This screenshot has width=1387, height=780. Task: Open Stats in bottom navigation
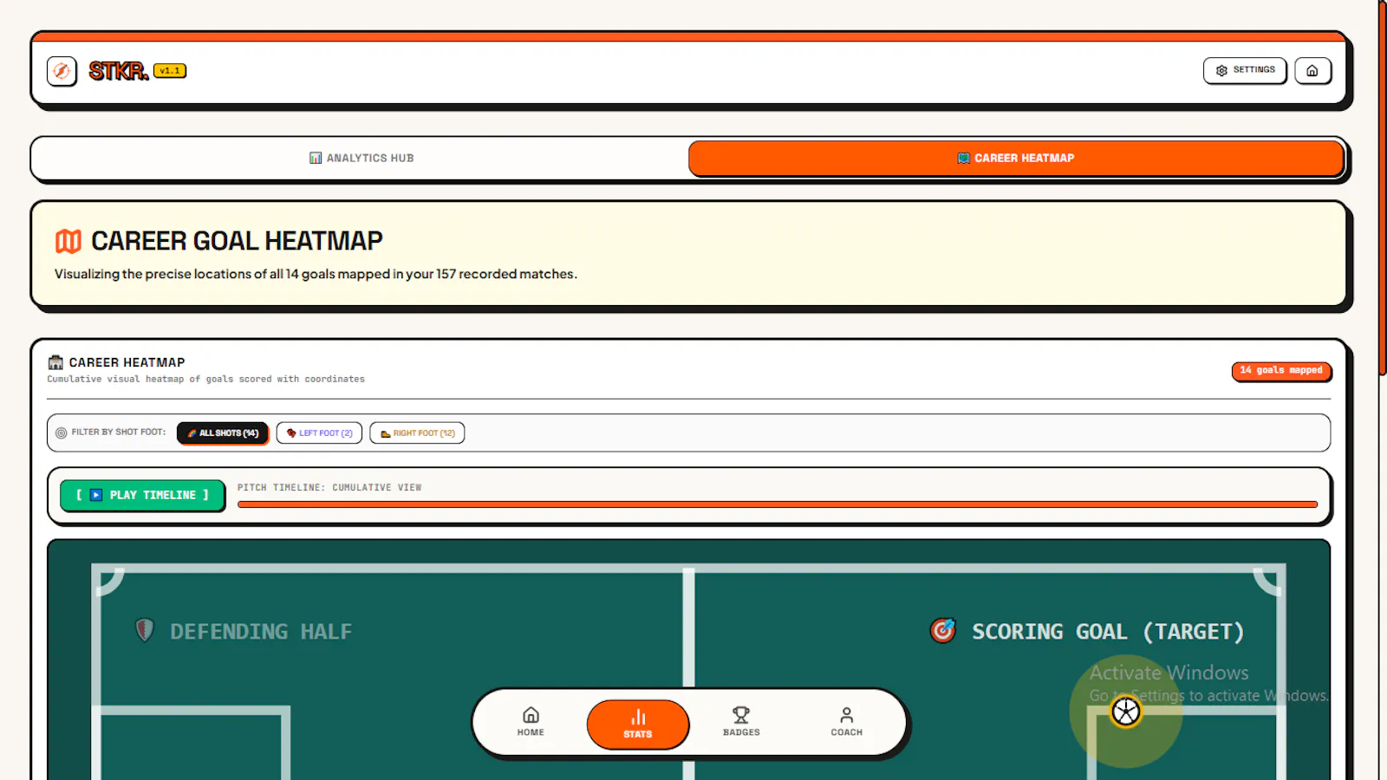tap(638, 724)
